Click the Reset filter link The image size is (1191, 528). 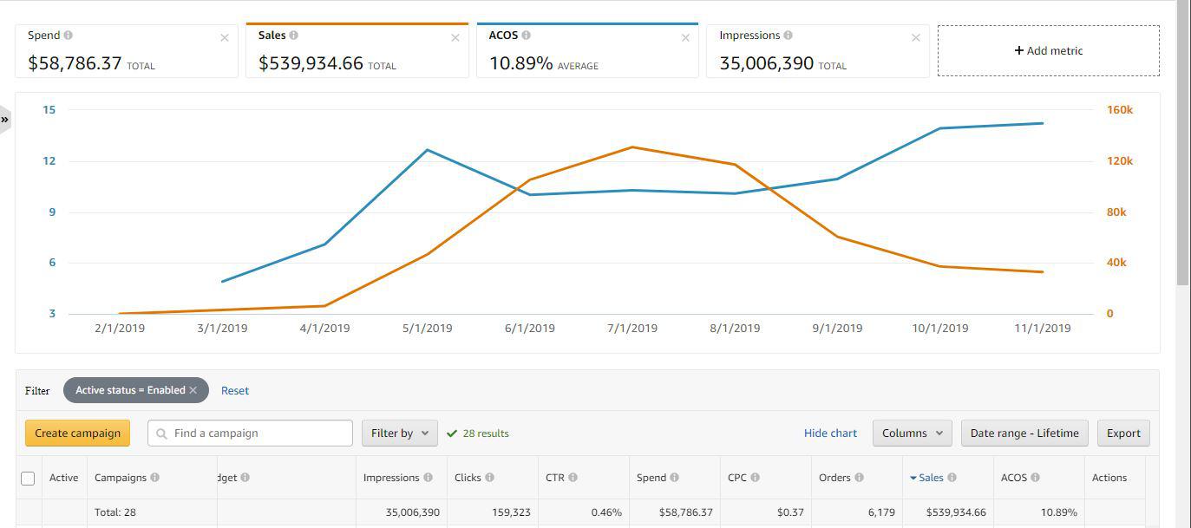(x=234, y=391)
